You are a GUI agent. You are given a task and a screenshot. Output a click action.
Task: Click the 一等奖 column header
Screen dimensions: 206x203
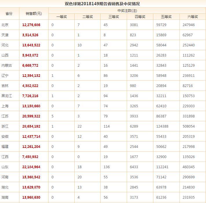(x=62, y=17)
